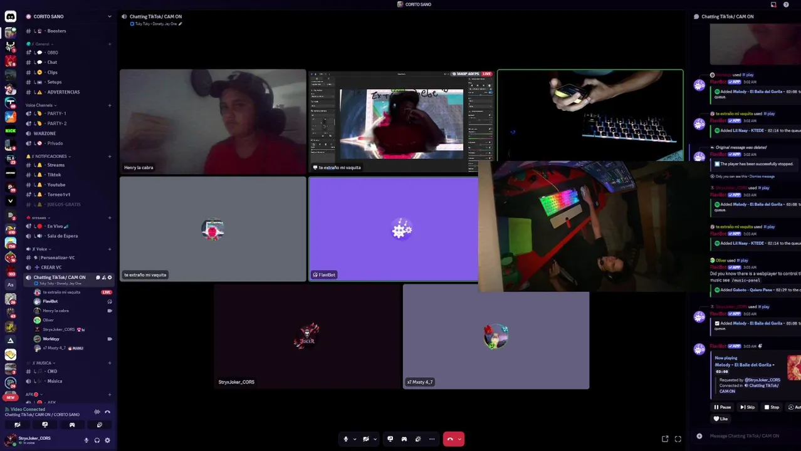801x451 pixels.
Task: Disconnect from voice in Video Connected panel
Action: pos(107,412)
